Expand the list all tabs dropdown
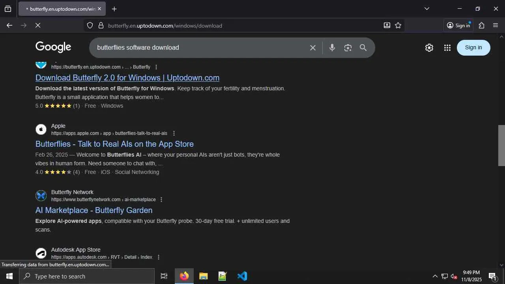This screenshot has height=284, width=505. coord(426,9)
